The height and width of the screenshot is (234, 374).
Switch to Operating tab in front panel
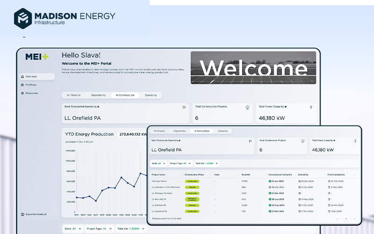[x=223, y=131]
